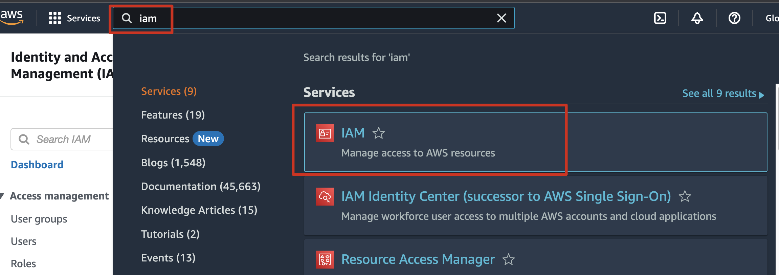Image resolution: width=779 pixels, height=275 pixels.
Task: Open Resource Access Manager link
Action: pyautogui.click(x=418, y=260)
